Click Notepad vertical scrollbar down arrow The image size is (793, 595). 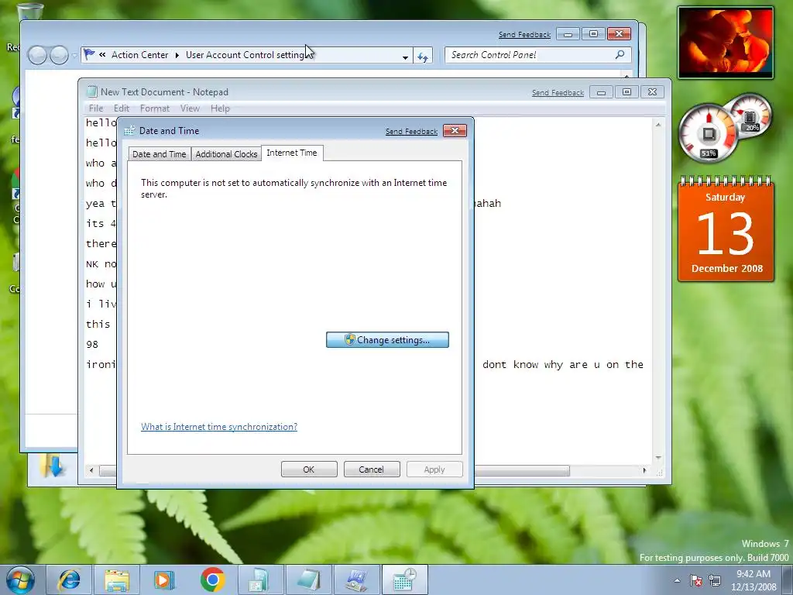tap(658, 458)
